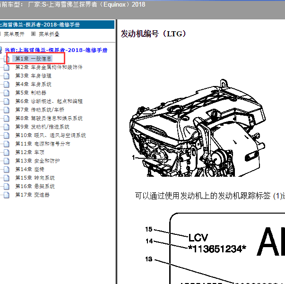Screen dimensions: 285x284
Task: Click the page icon beside 第4章 车身系统
Action: coord(7,84)
